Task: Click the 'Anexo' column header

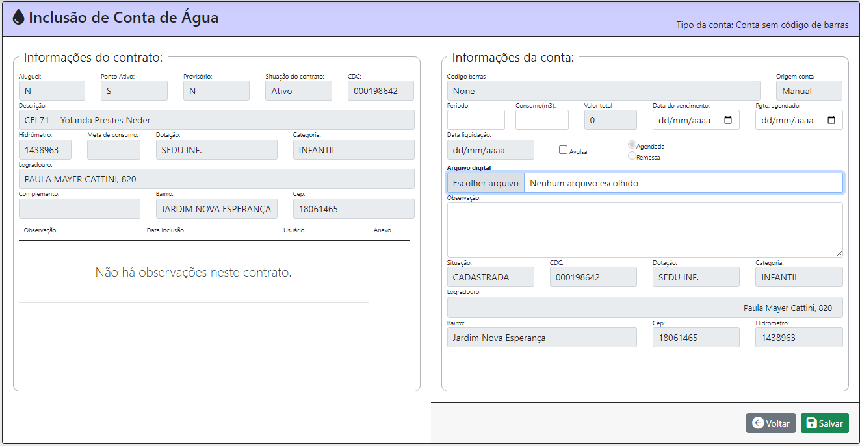Action: [x=382, y=230]
